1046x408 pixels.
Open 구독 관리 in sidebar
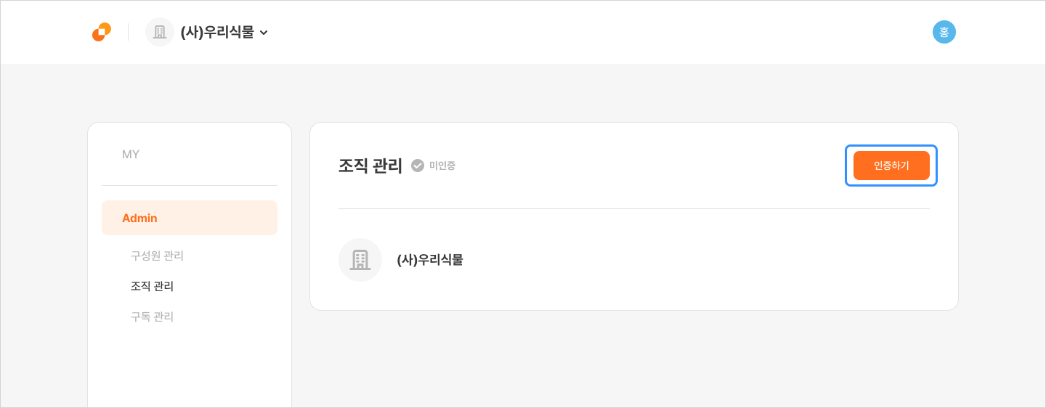click(x=152, y=317)
